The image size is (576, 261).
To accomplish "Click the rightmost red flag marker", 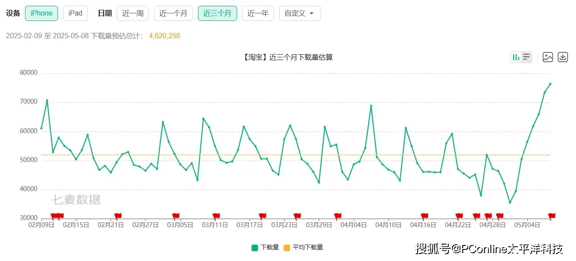I will (551, 216).
